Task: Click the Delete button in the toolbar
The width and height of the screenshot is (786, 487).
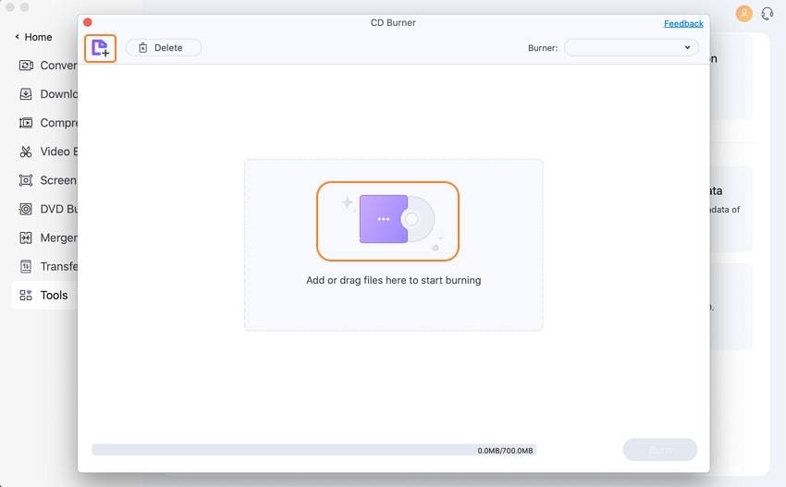Action: (x=164, y=48)
